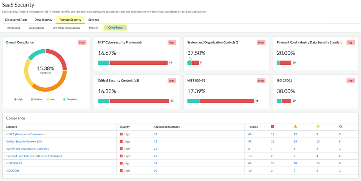Screen dimensions: 361x181
Task: Click severity icon in NIST Cybersecurity Framework row
Action: point(121,134)
